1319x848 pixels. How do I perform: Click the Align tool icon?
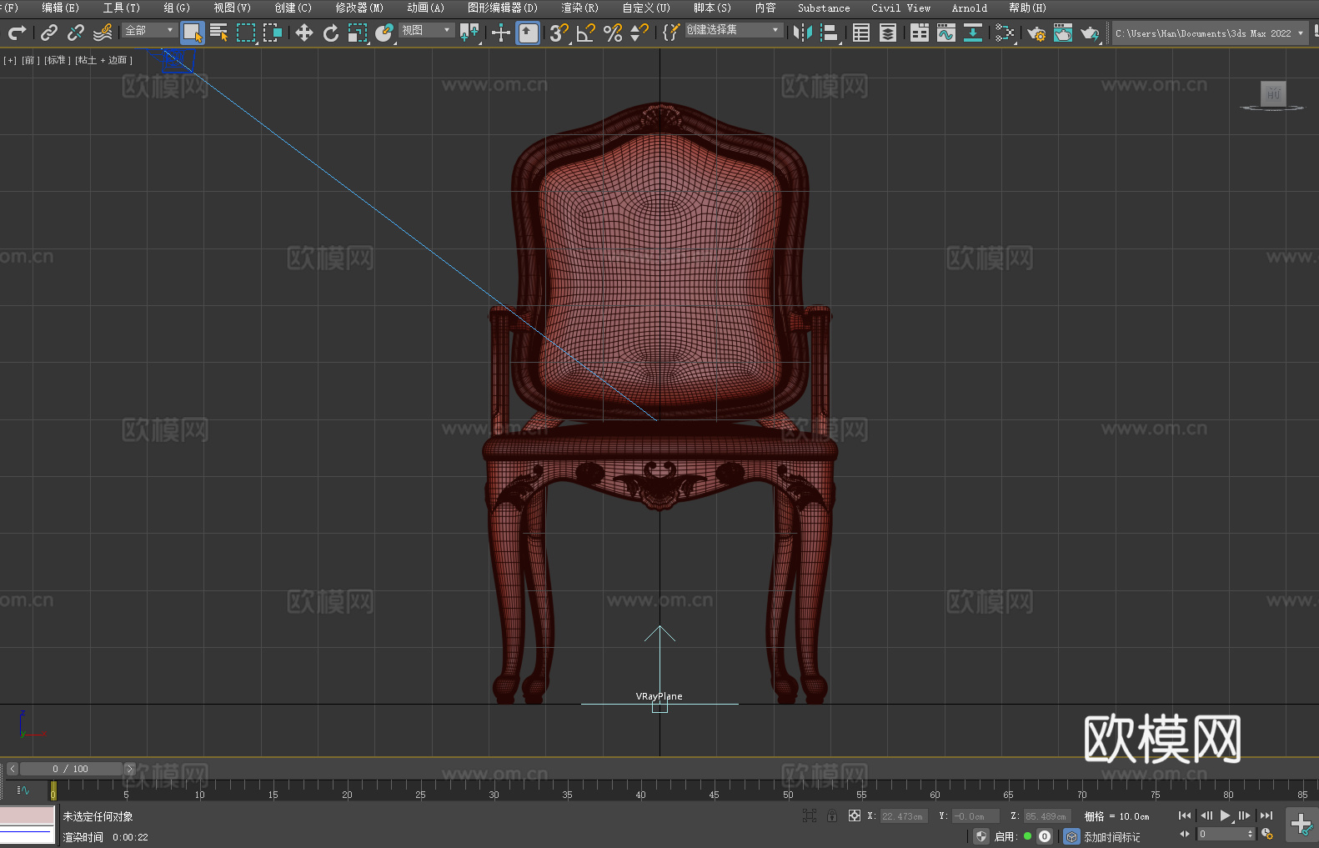830,33
